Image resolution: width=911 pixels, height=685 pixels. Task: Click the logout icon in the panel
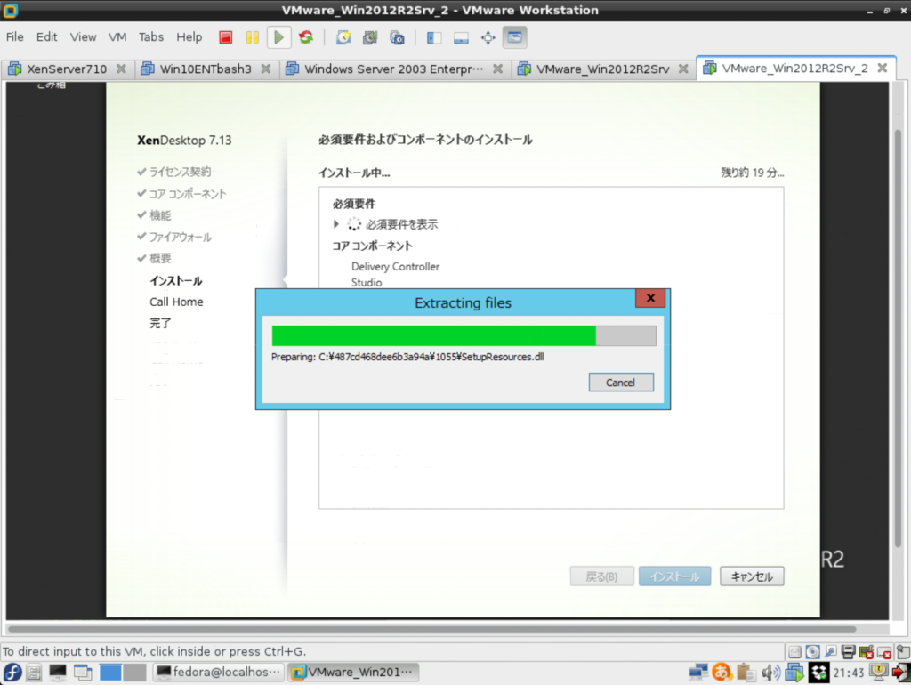(901, 673)
